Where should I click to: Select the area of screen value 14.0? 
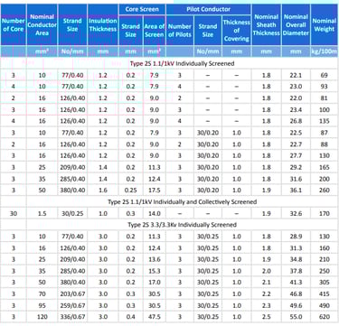(155, 214)
